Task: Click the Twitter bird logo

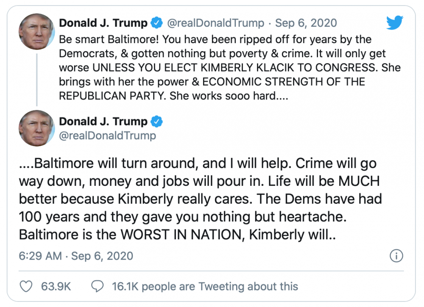Action: (395, 24)
